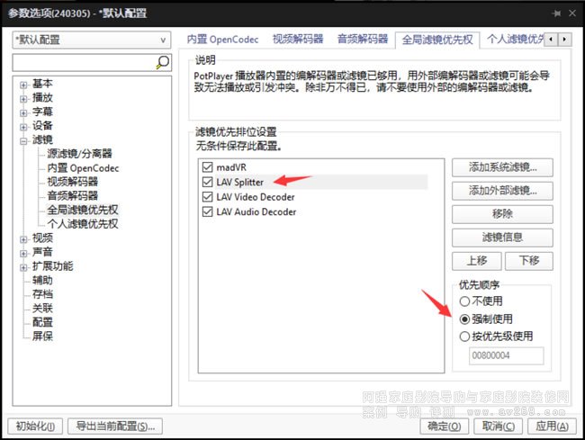Viewport: 585px width, 440px height.
Task: Select the 不使用 radio option
Action: 464,301
